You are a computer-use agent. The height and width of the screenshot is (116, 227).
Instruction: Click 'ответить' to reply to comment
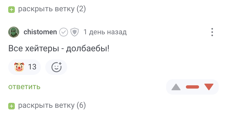24,87
